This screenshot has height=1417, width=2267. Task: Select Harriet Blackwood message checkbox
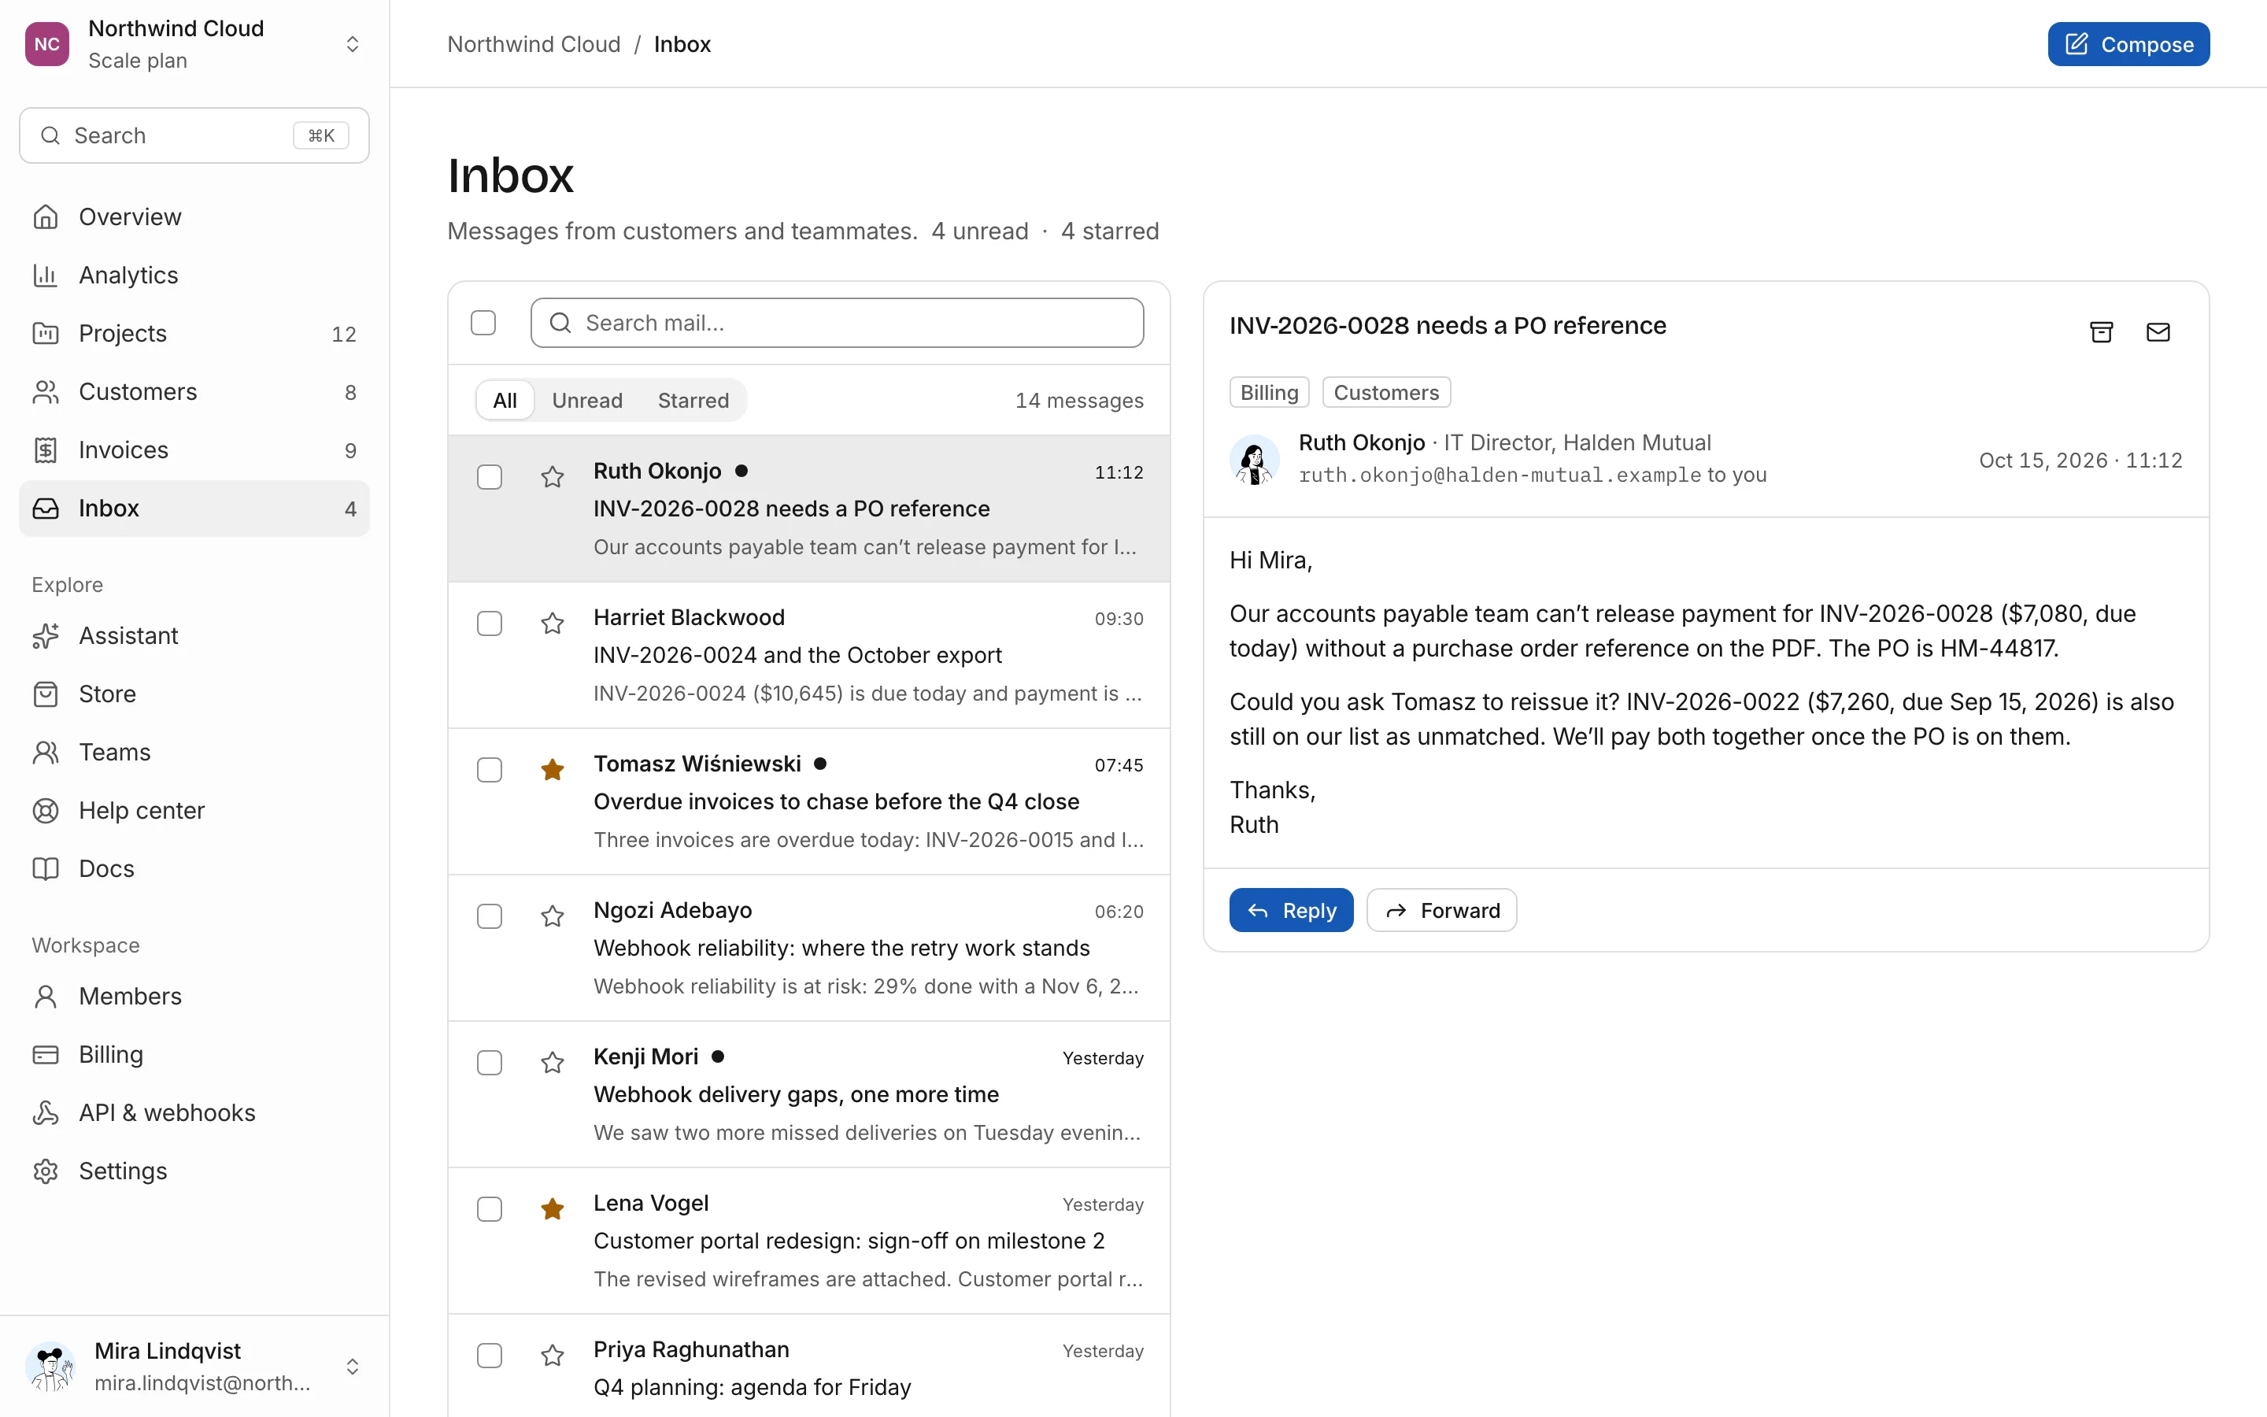489,623
